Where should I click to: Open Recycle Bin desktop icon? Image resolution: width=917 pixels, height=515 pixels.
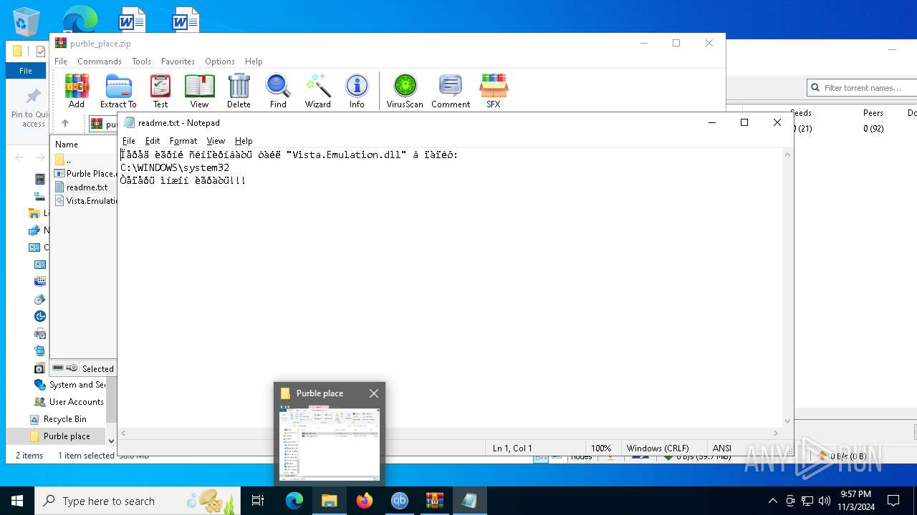26,21
